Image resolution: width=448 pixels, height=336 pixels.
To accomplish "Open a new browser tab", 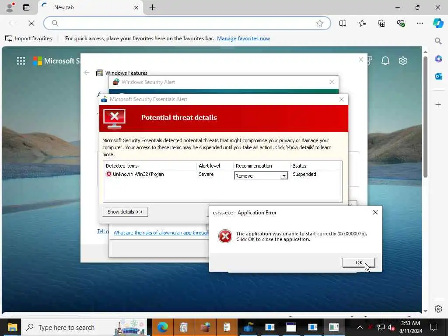I will (x=153, y=7).
